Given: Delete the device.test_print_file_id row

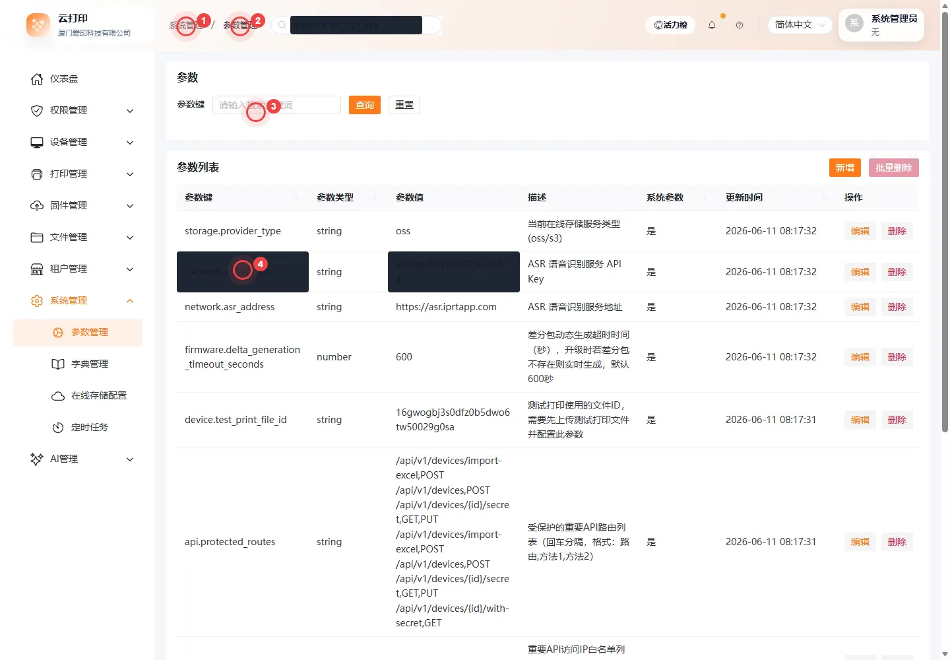Looking at the screenshot, I should (897, 420).
